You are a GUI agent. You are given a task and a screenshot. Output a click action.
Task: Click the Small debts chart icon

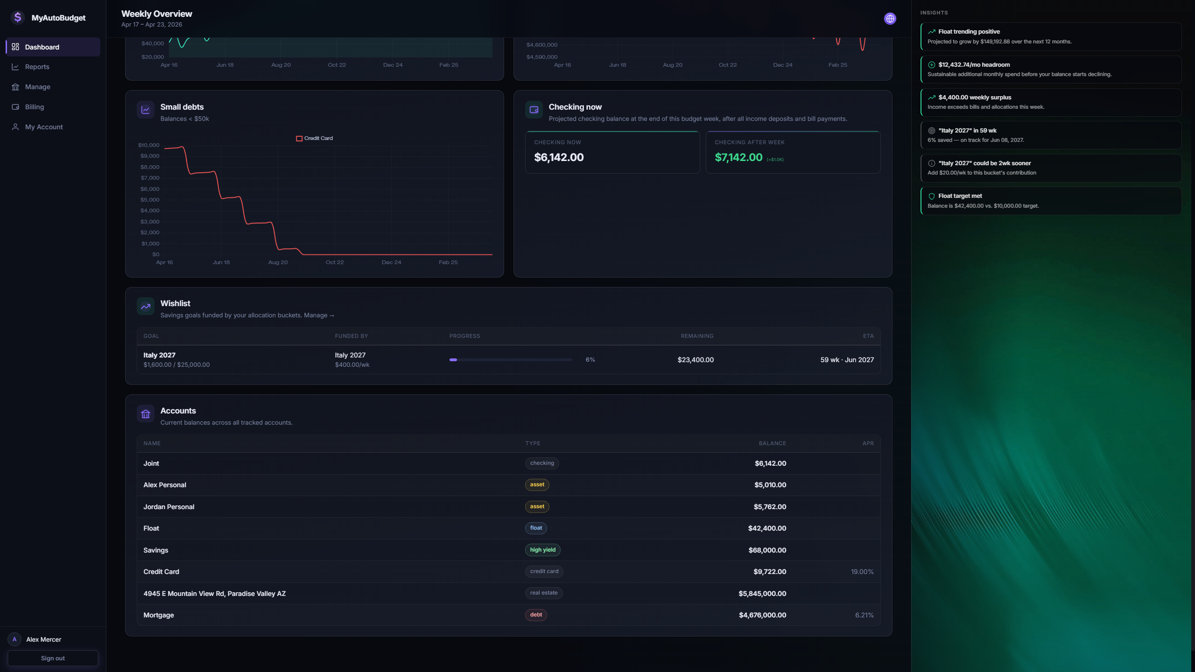coord(146,110)
